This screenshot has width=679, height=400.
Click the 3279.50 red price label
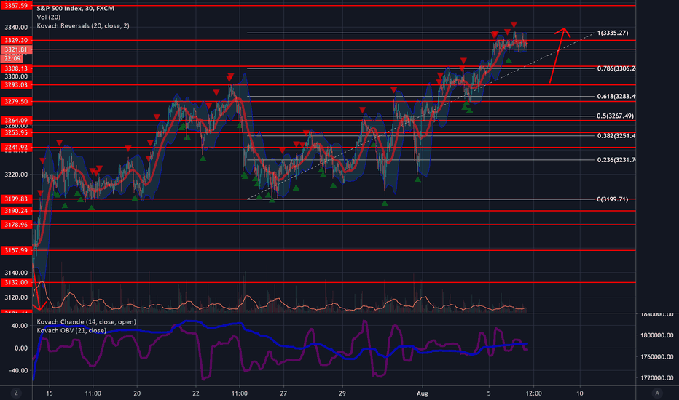coord(16,101)
